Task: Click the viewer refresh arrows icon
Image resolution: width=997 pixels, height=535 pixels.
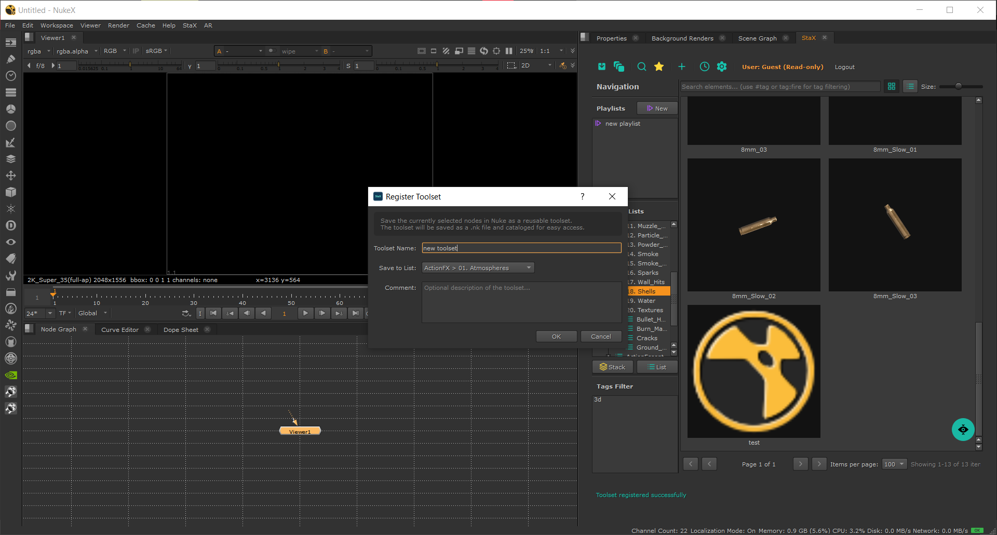Action: tap(484, 51)
